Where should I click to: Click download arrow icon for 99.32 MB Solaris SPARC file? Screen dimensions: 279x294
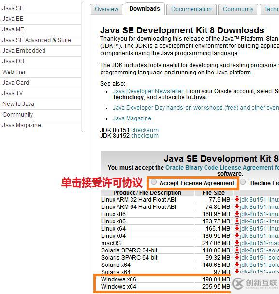(x=237, y=257)
